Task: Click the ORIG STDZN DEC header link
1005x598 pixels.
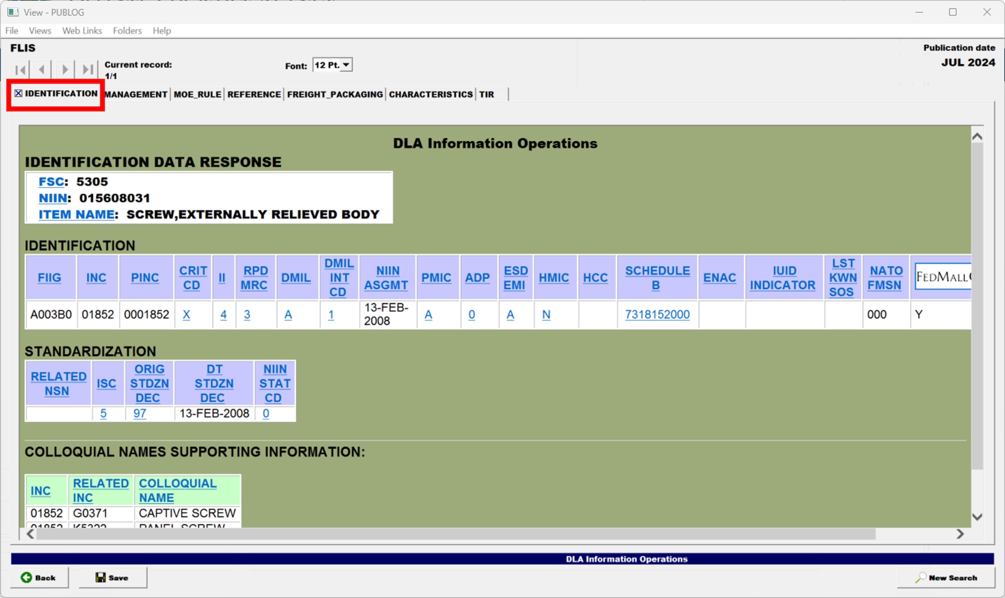Action: 149,384
